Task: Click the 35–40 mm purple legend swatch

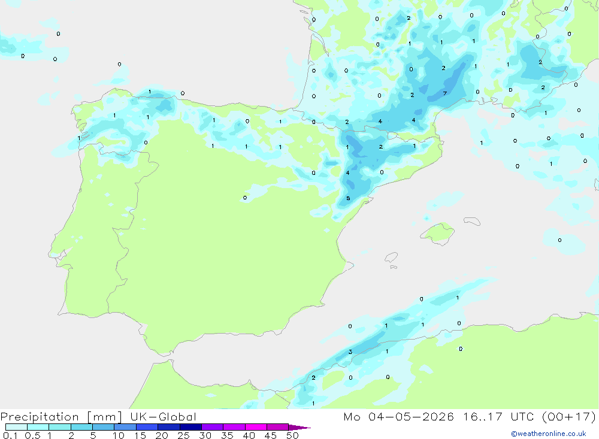Action: click(x=234, y=427)
